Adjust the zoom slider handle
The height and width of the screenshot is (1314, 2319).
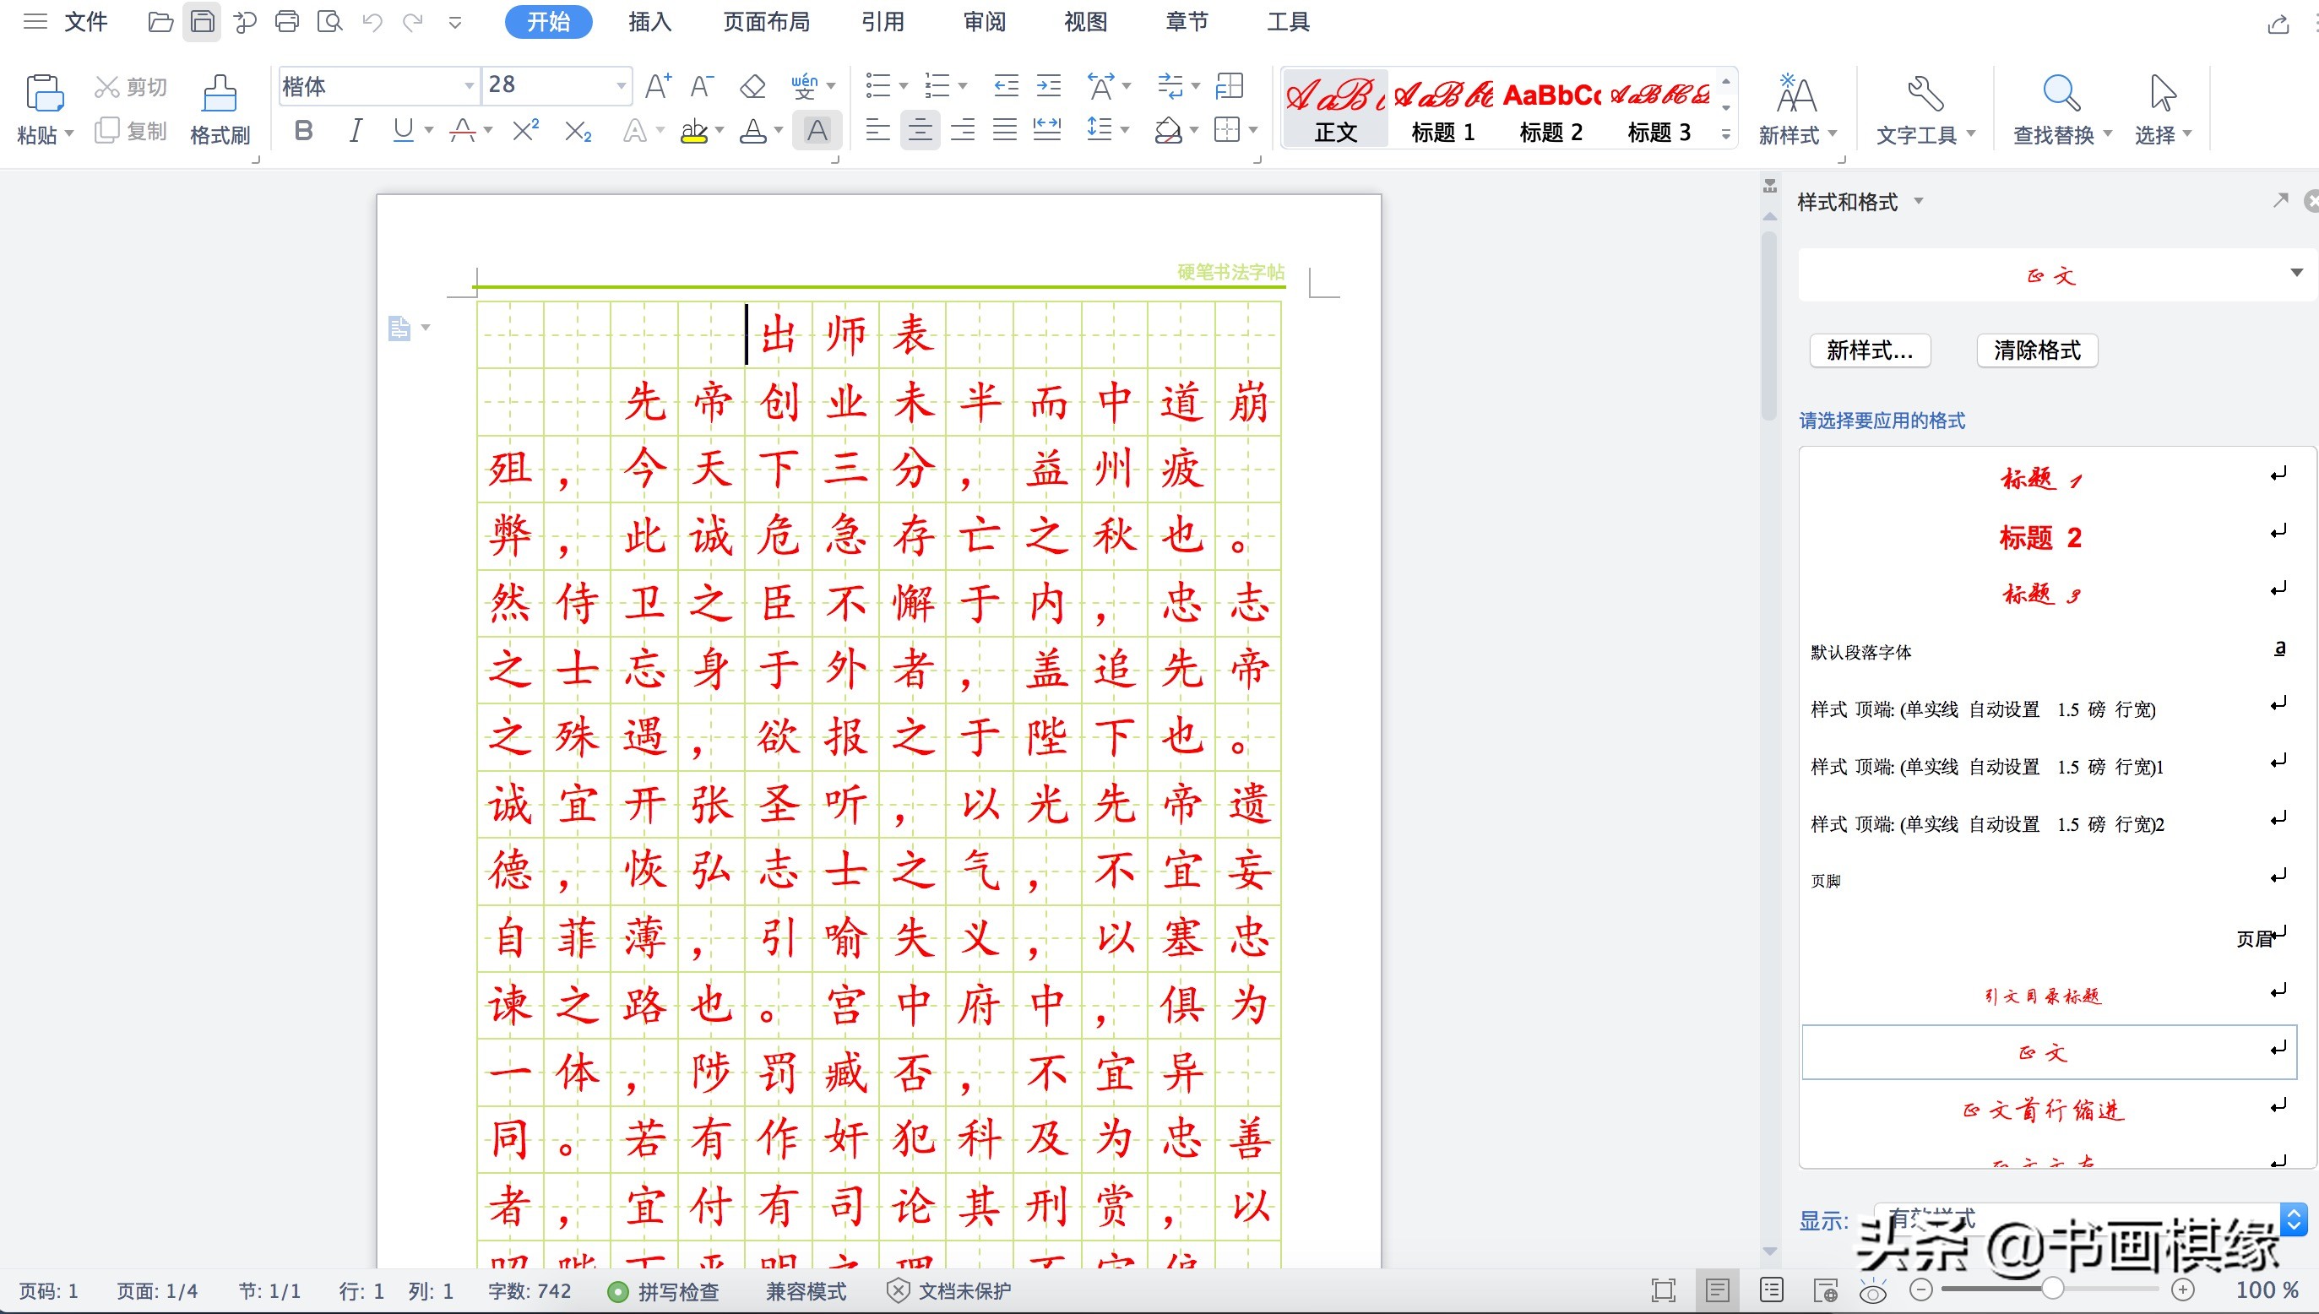pyautogui.click(x=2052, y=1290)
